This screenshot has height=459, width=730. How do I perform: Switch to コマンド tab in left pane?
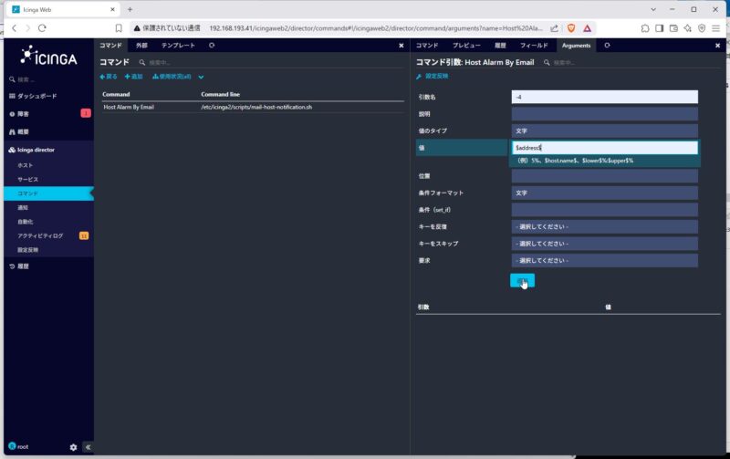[x=110, y=45]
